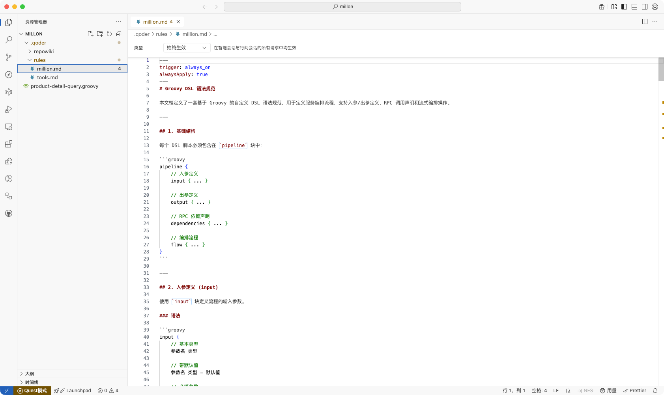
Task: Click the indentation setting '空格: 4'
Action: pyautogui.click(x=539, y=391)
